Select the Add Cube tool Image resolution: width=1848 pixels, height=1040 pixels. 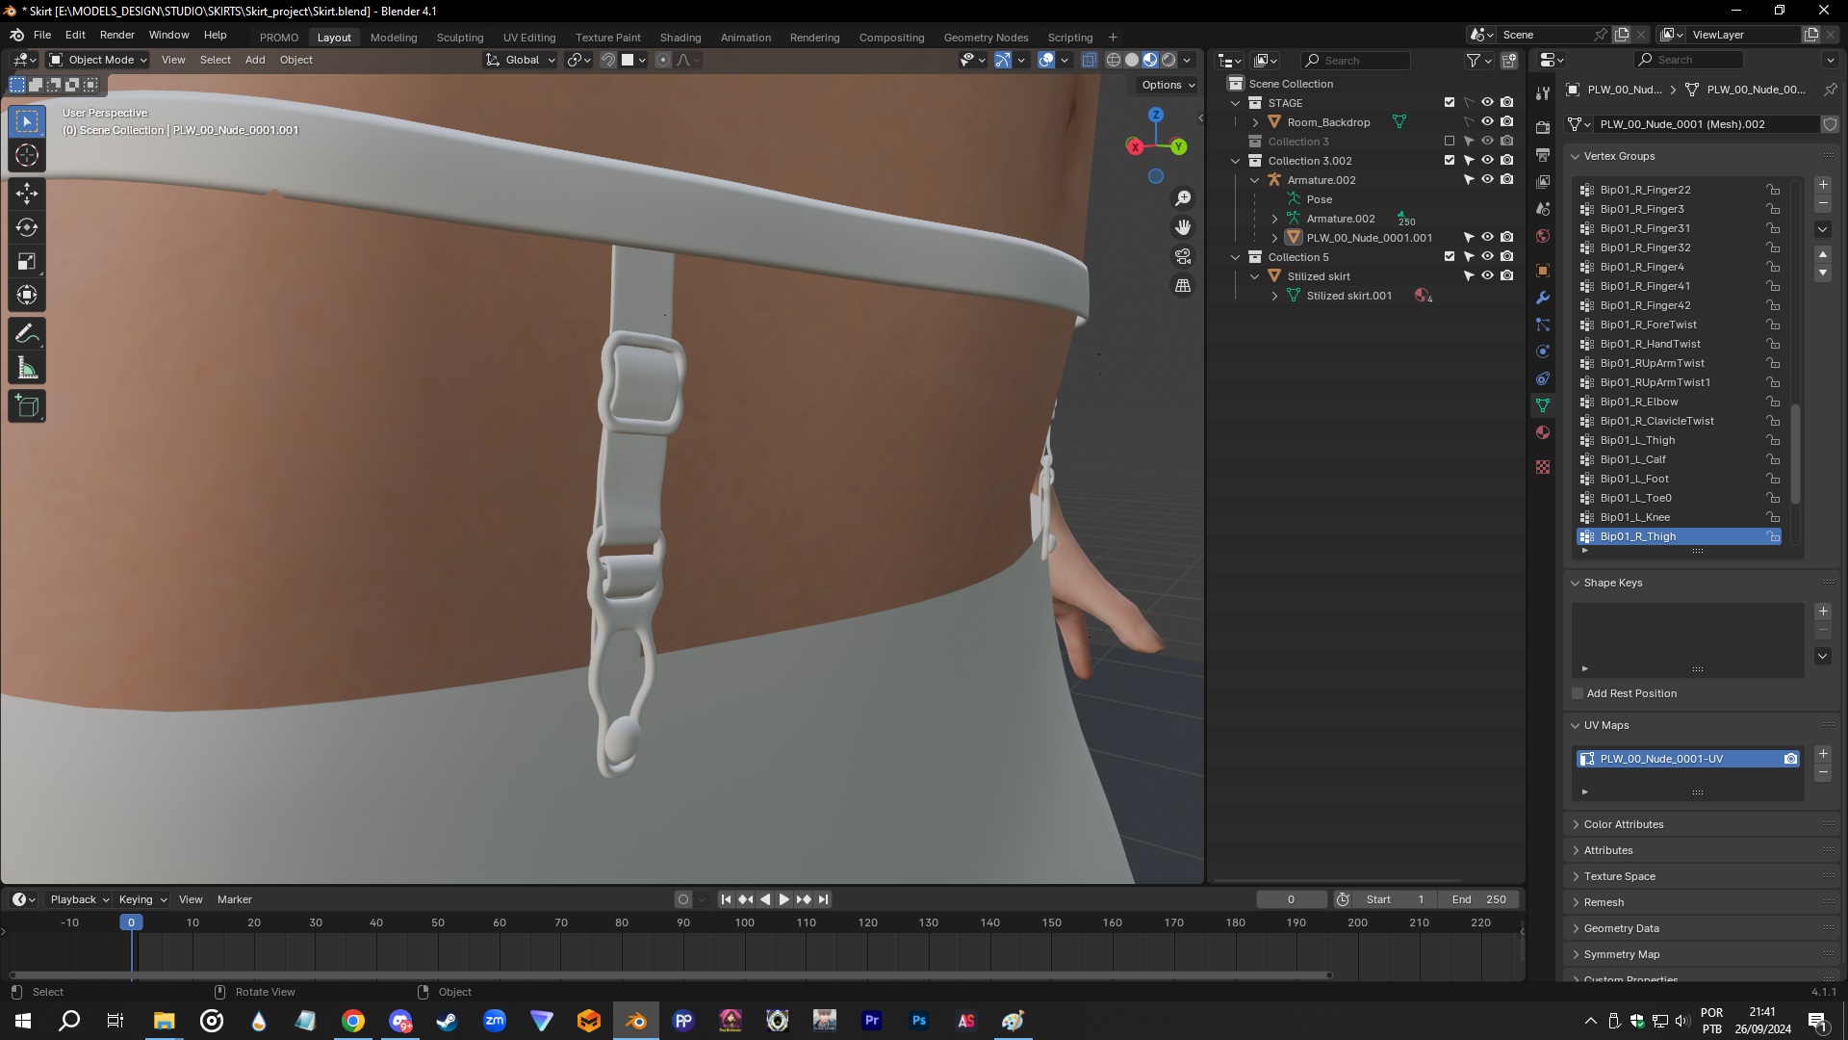click(27, 406)
